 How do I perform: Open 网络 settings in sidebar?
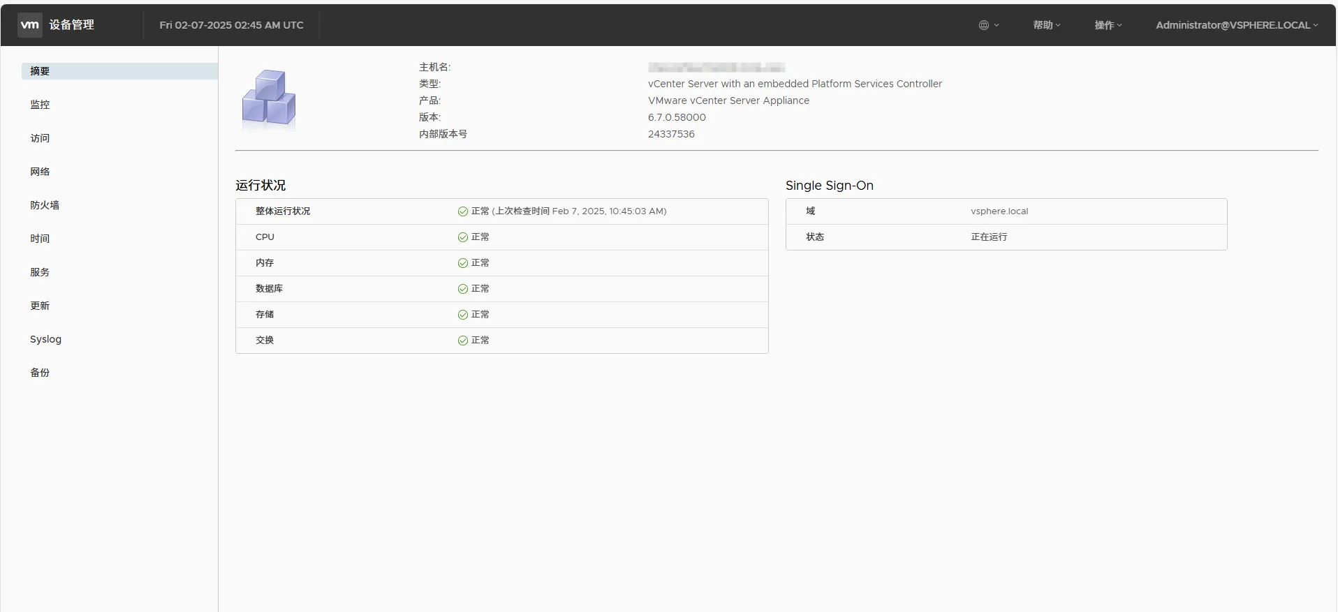[x=40, y=172]
